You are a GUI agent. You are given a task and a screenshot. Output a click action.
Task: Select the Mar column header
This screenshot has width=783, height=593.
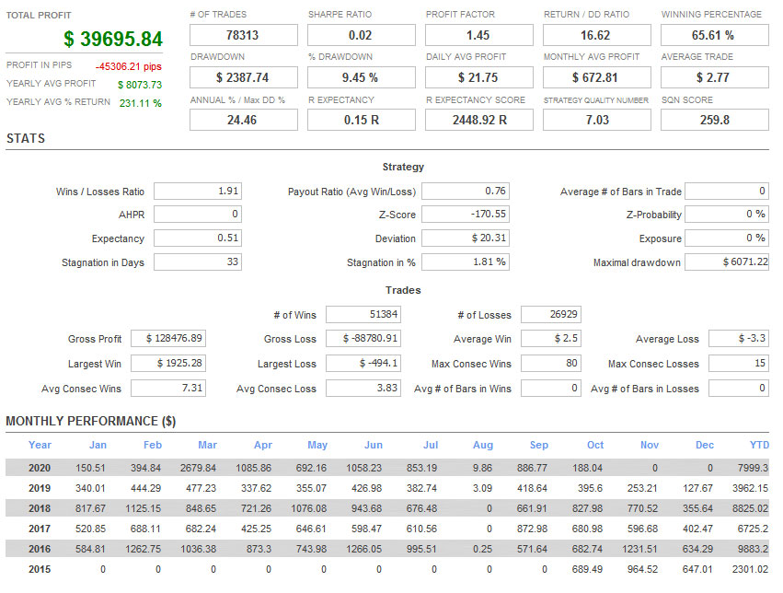click(x=207, y=445)
